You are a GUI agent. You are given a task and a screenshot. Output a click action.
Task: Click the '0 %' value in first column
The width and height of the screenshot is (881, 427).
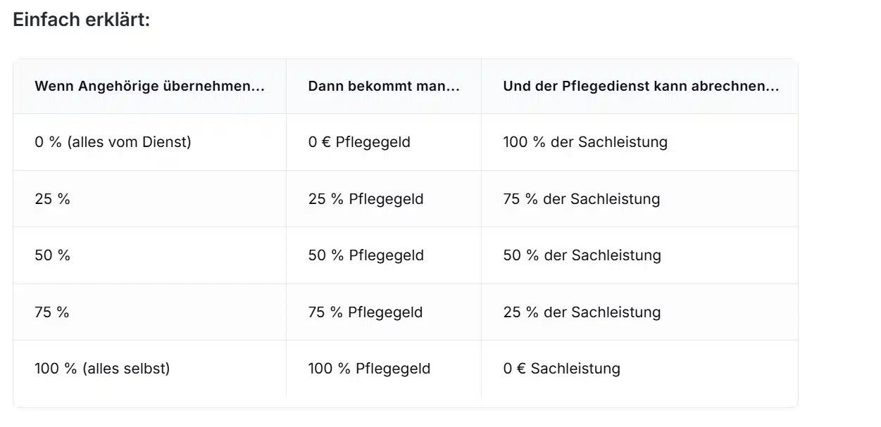(x=48, y=142)
